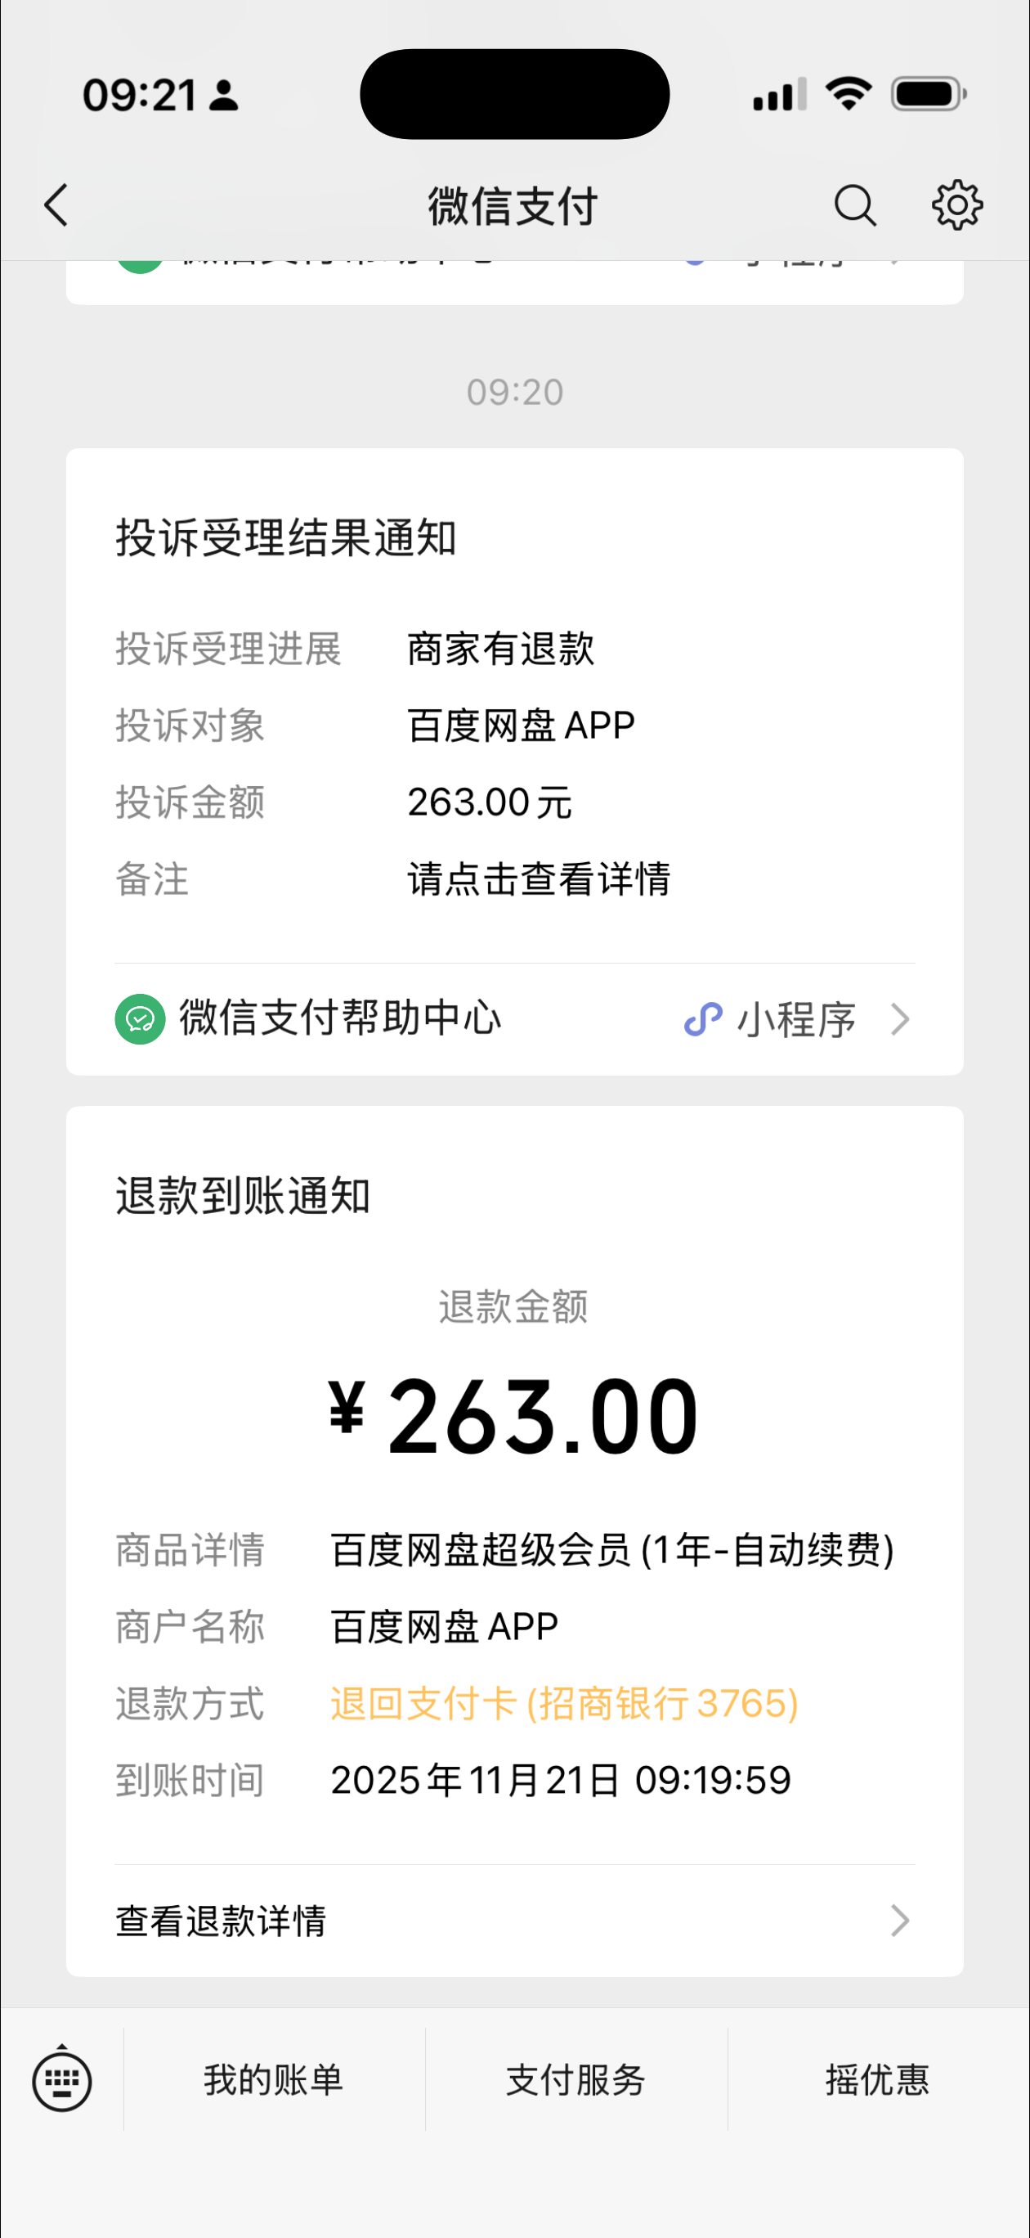Tap the mini program link icon
Image resolution: width=1030 pixels, height=2238 pixels.
(704, 1019)
